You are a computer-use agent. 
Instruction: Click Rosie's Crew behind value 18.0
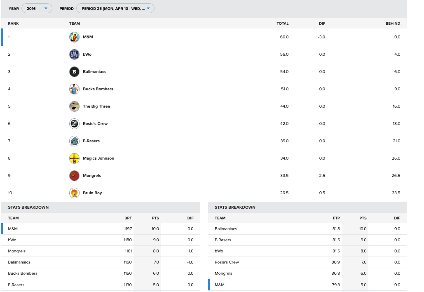pyautogui.click(x=396, y=124)
